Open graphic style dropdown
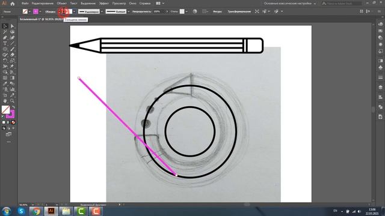The height and width of the screenshot is (216, 385). 186,11
